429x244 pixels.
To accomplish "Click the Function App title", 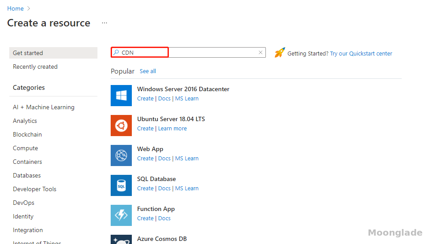I will click(x=156, y=209).
